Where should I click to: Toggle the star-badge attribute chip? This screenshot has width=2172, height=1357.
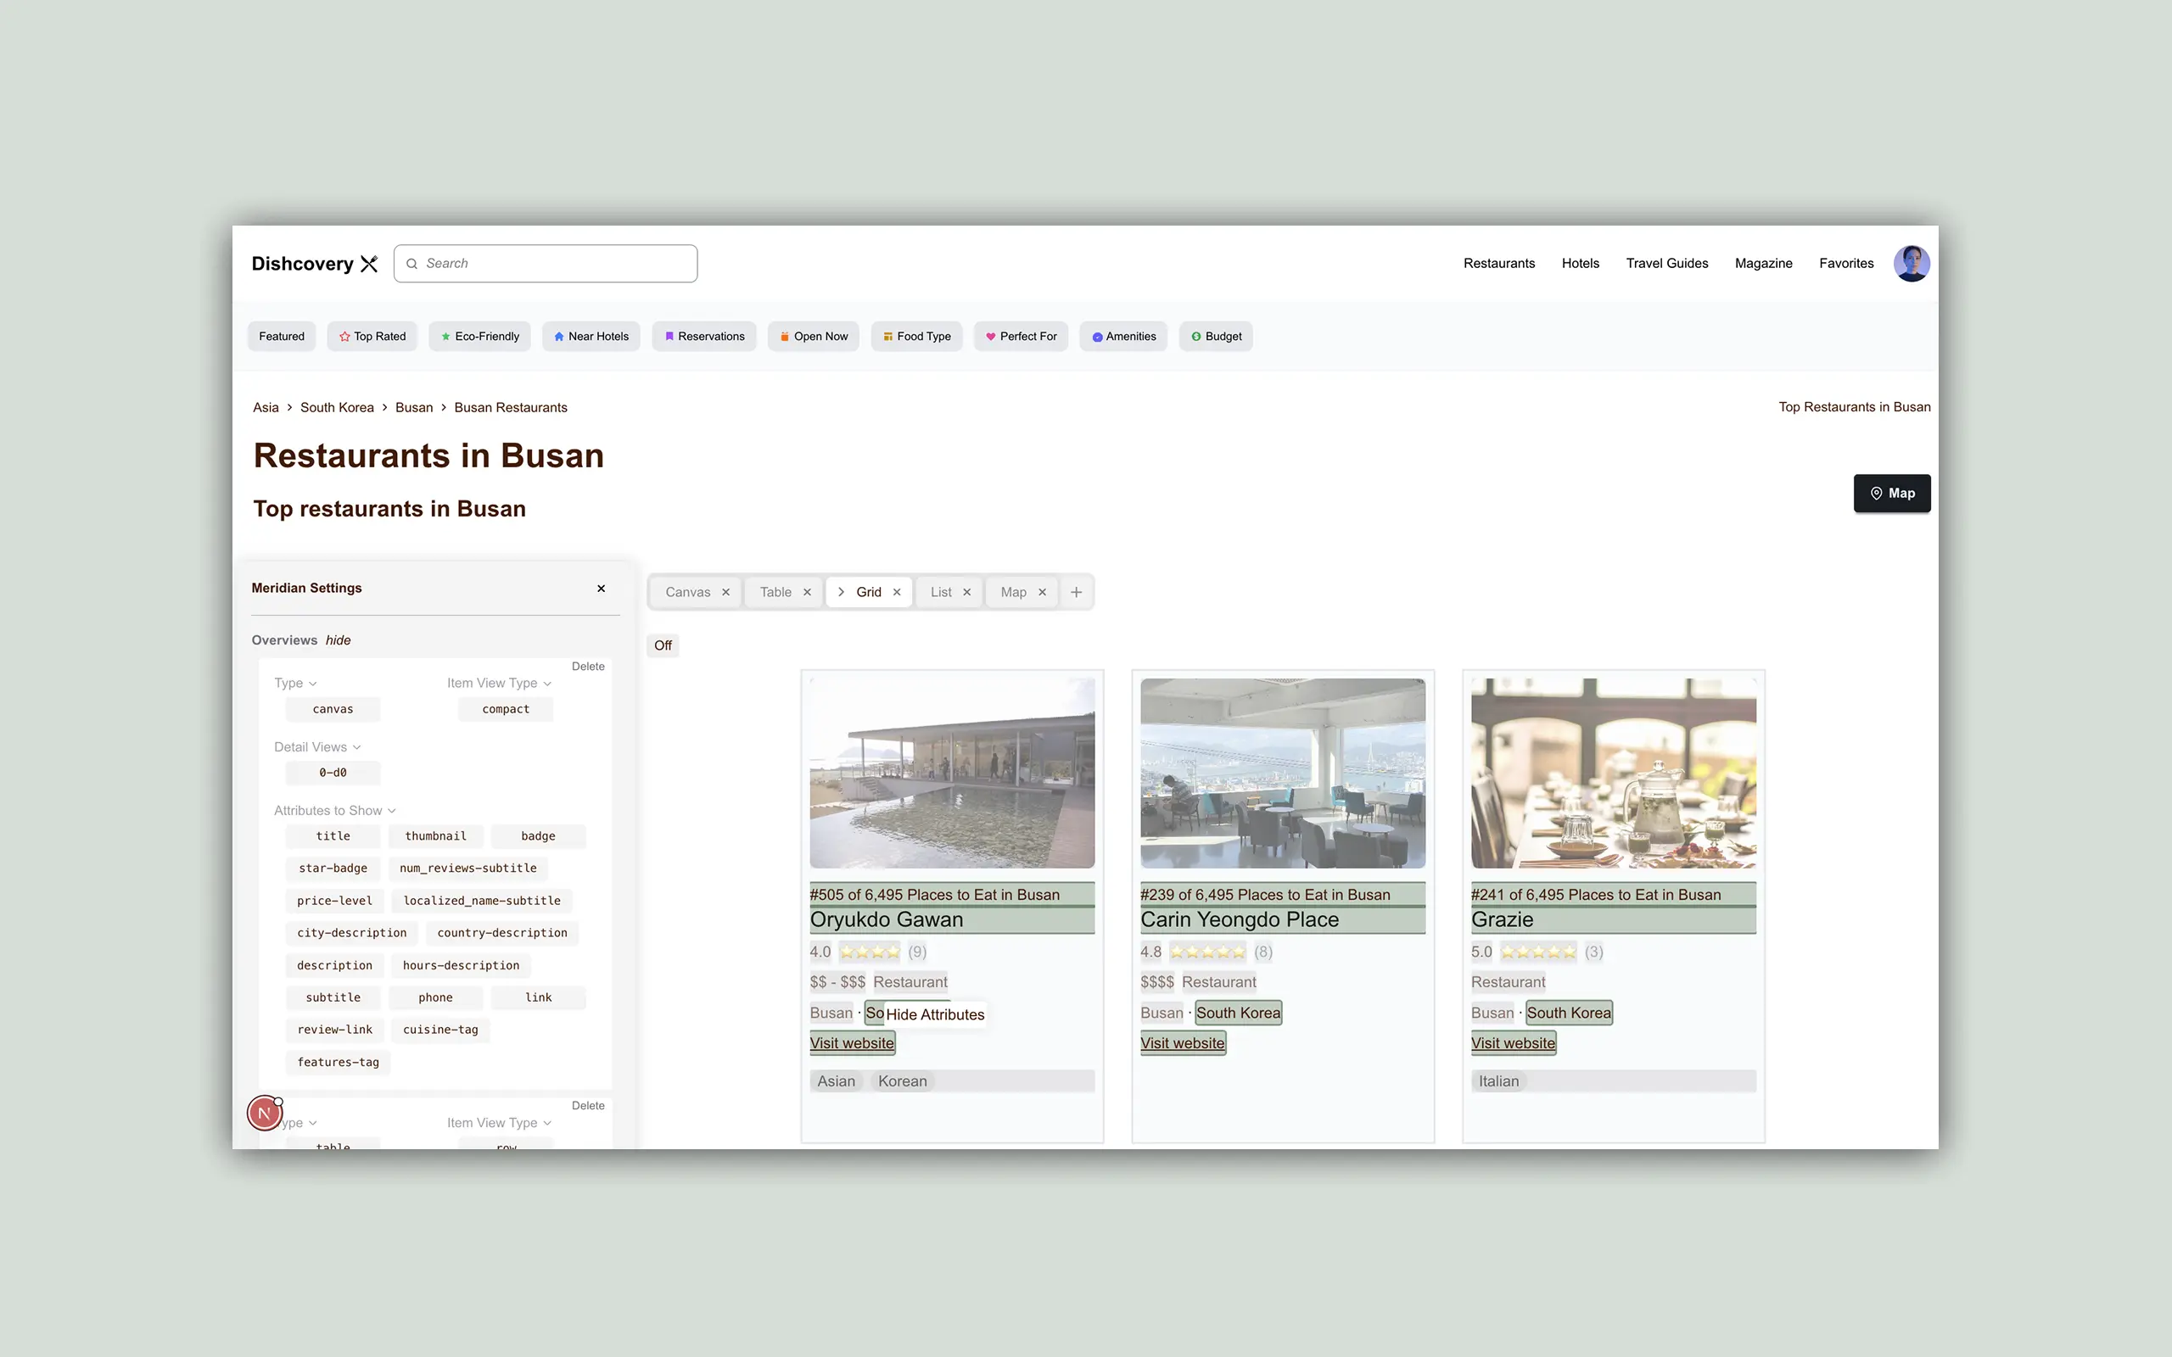coord(333,868)
